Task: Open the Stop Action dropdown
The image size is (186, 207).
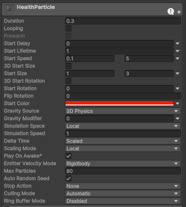Action: 123,186
